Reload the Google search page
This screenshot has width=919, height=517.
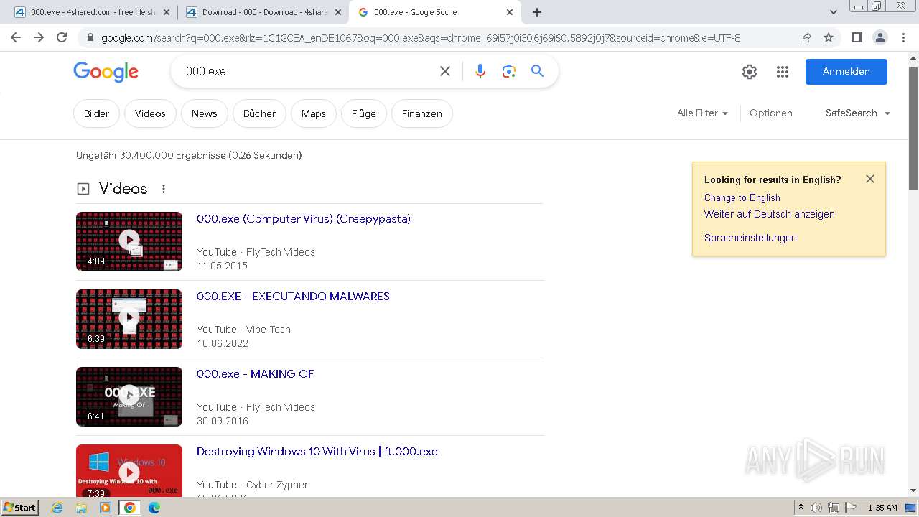[x=62, y=37]
